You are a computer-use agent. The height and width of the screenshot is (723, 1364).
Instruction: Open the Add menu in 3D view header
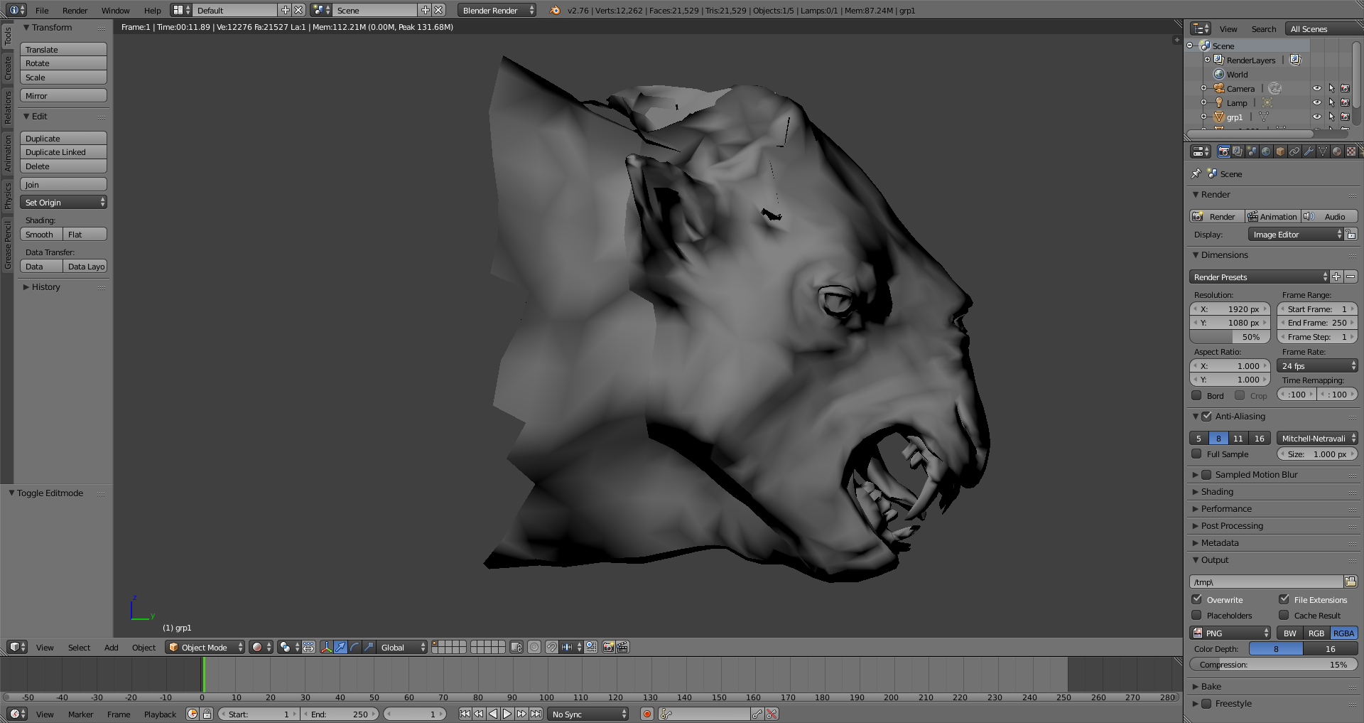[x=111, y=647]
